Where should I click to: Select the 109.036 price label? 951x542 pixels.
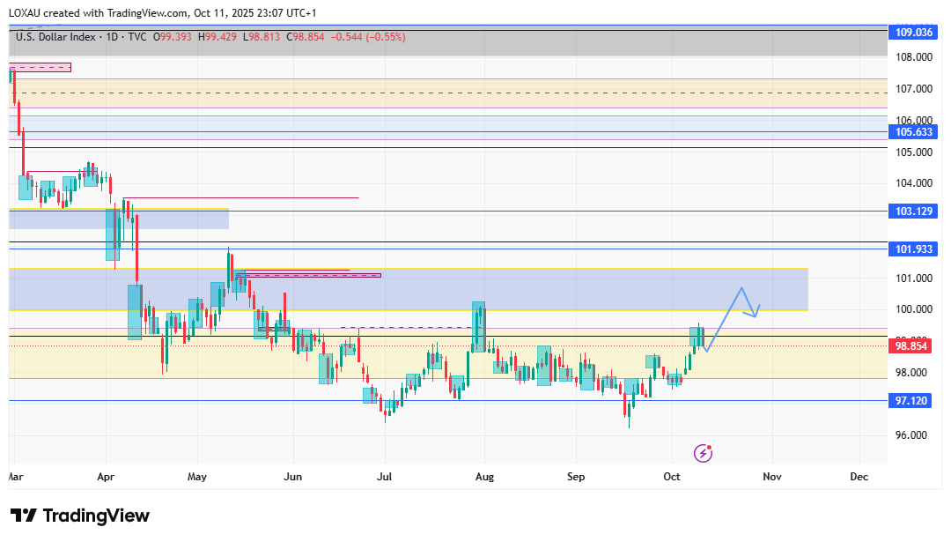coord(913,32)
